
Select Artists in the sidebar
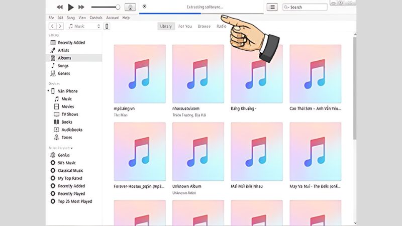[x=74, y=50]
